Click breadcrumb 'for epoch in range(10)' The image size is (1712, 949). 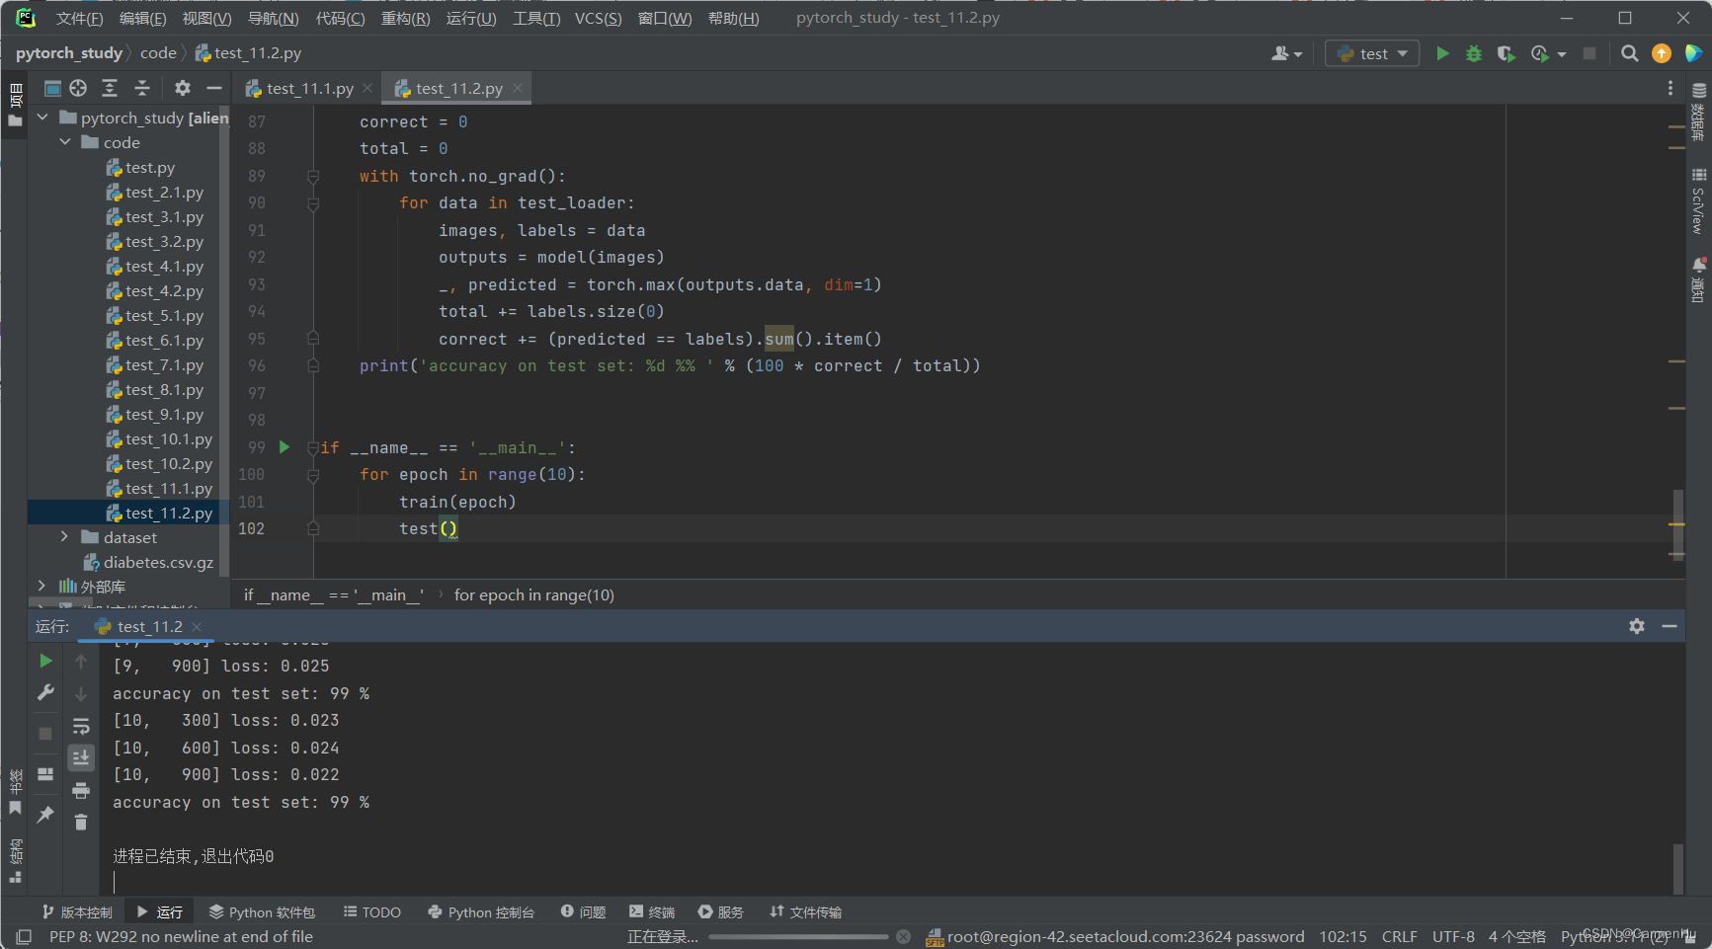pos(533,594)
